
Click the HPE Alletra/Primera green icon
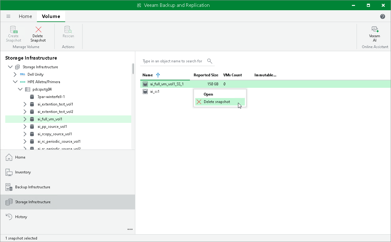[x=22, y=82]
